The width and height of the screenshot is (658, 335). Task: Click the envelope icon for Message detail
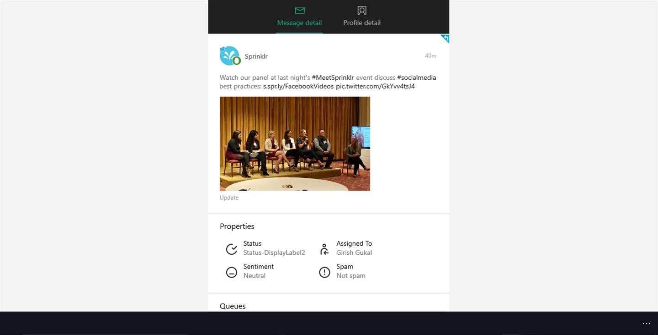tap(300, 10)
